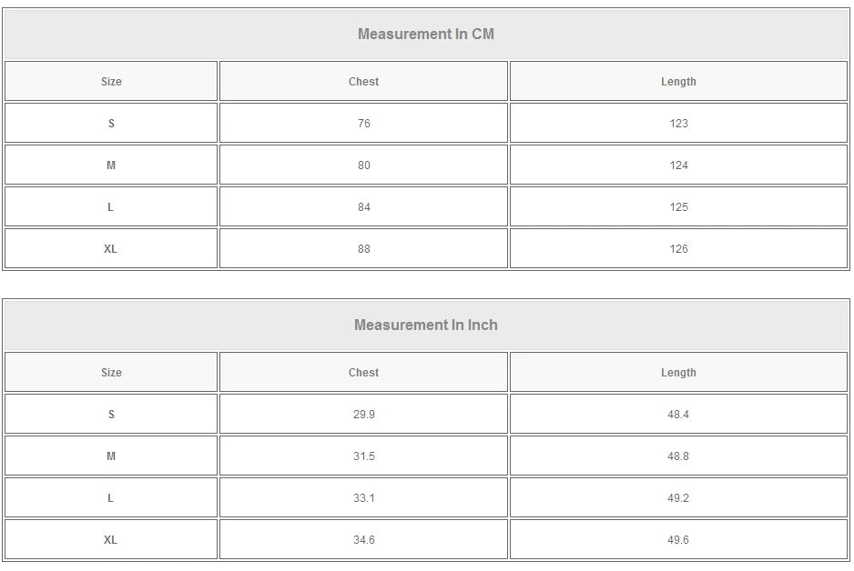The height and width of the screenshot is (571, 854).
Task: Select the length value 49.6 cell
Action: [x=678, y=540]
